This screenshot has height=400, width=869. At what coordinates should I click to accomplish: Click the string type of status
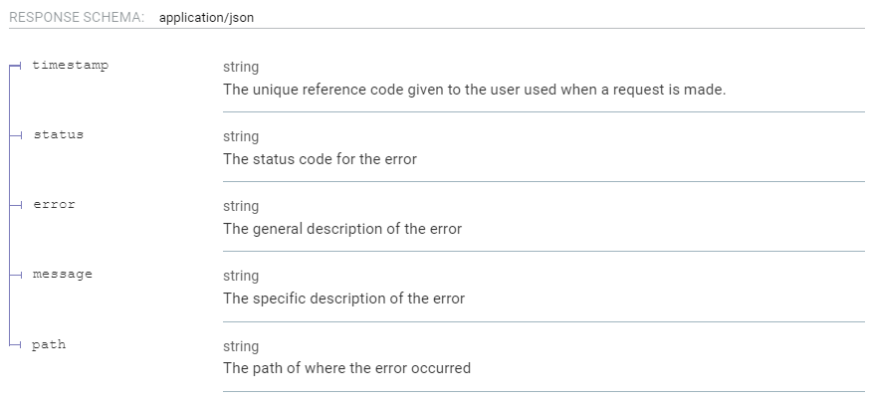coord(241,136)
